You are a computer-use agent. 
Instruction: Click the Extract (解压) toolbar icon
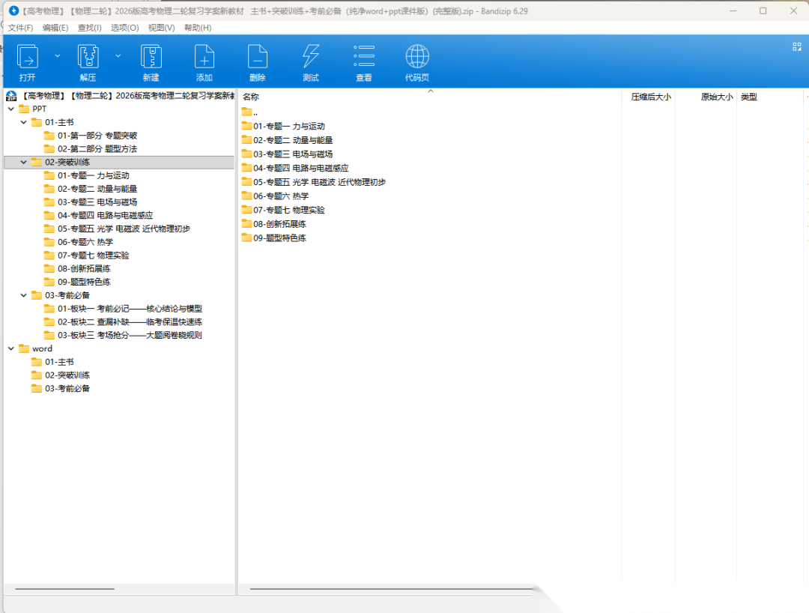tap(88, 58)
